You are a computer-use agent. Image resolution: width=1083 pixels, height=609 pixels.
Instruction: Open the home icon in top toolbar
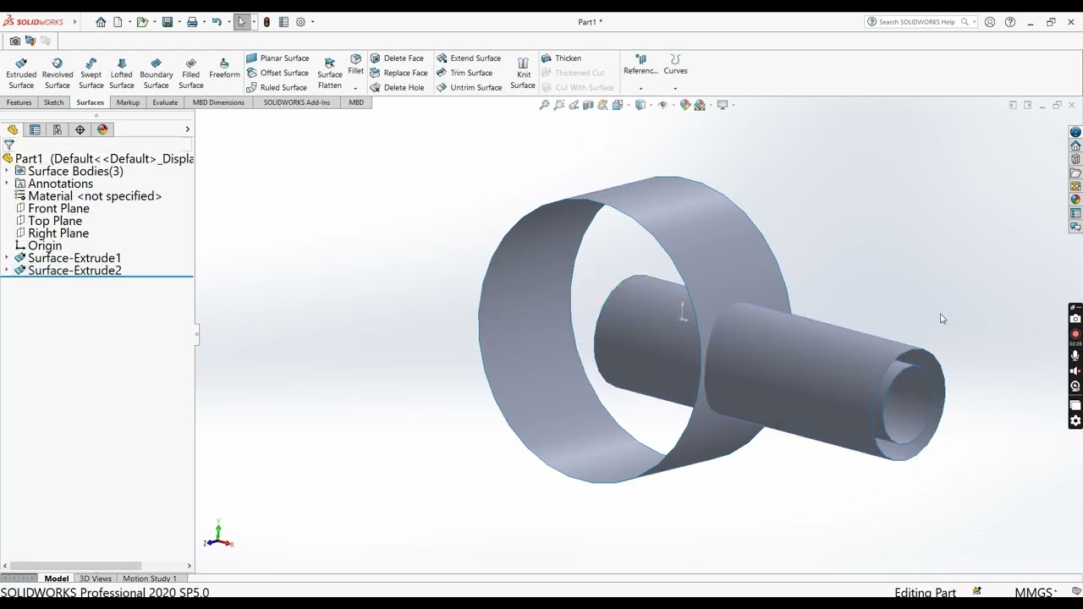(101, 22)
